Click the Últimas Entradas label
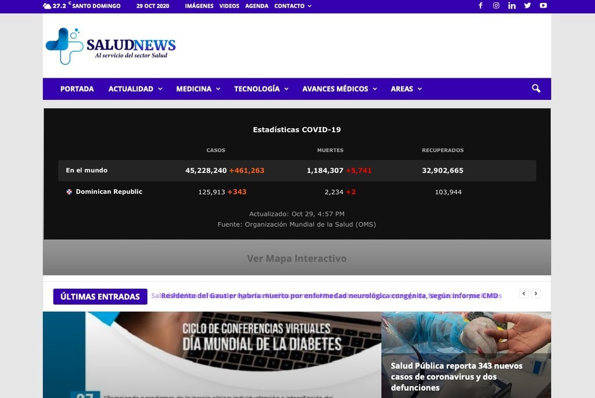Image resolution: width=595 pixels, height=398 pixels. 100,296
